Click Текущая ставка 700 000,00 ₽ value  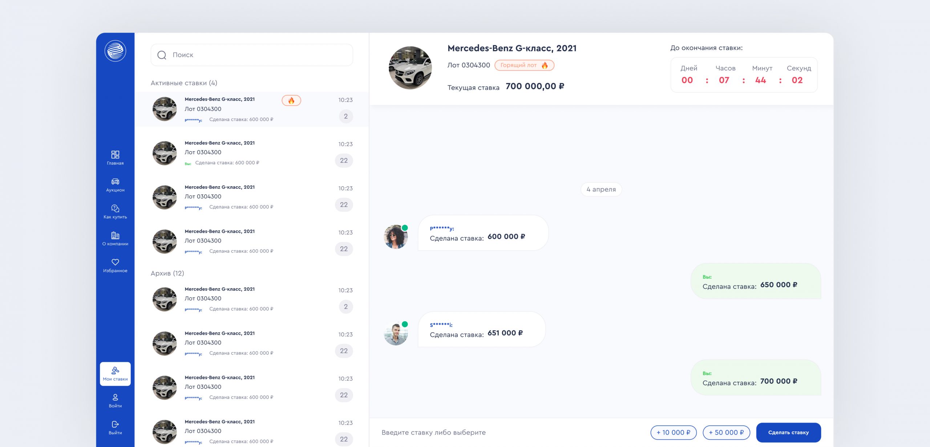[535, 86]
